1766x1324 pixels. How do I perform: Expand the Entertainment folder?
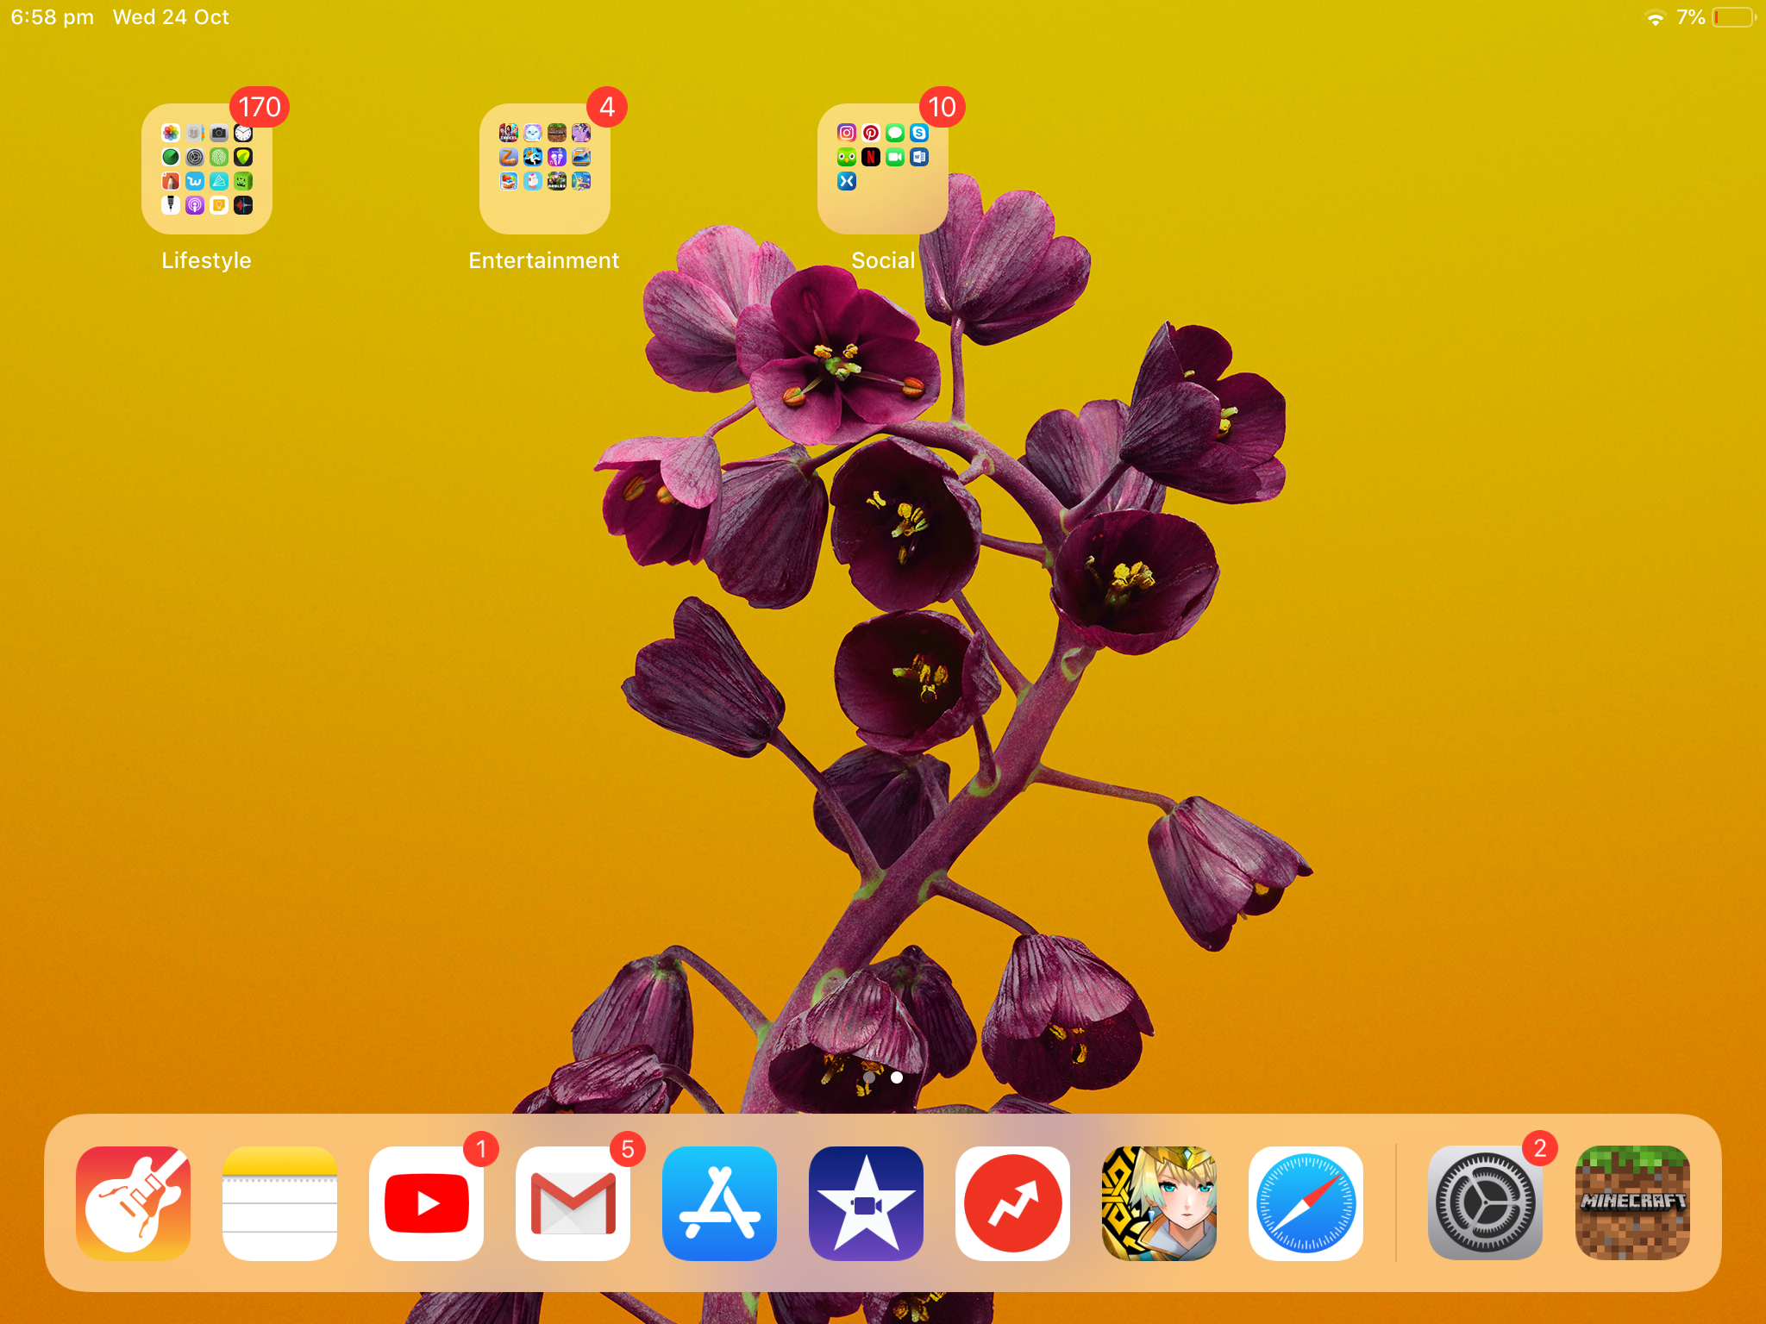(545, 169)
